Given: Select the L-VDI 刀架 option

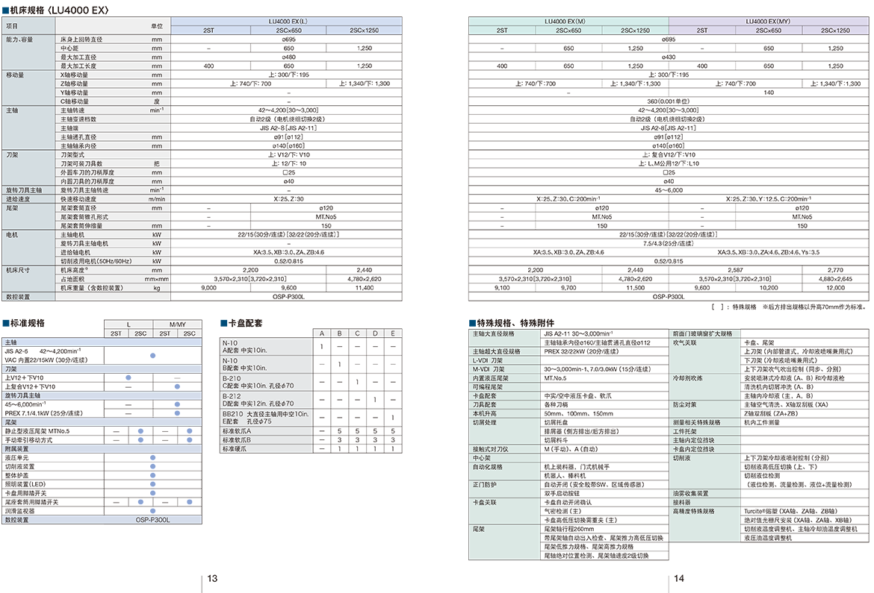Looking at the screenshot, I should pyautogui.click(x=504, y=360).
